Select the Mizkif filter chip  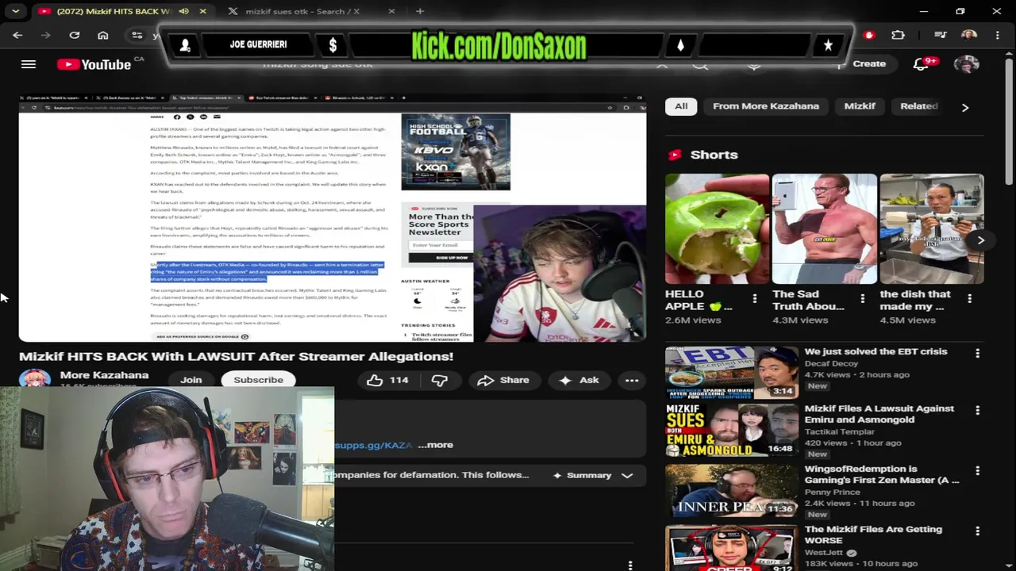pos(860,106)
